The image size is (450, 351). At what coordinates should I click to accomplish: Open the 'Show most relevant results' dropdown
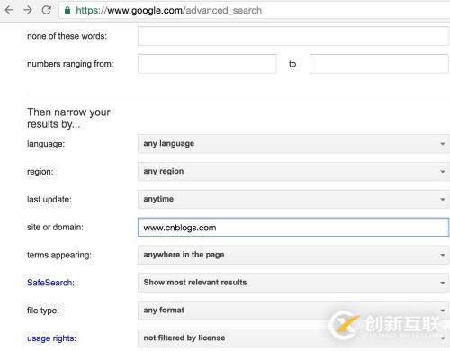pyautogui.click(x=293, y=283)
